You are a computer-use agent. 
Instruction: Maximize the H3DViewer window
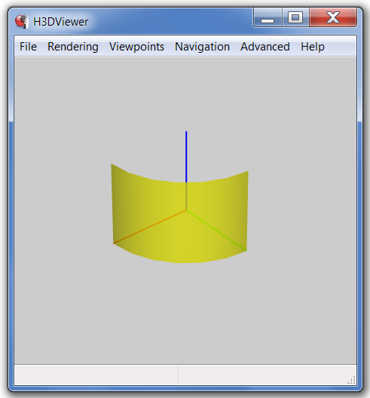(x=295, y=17)
